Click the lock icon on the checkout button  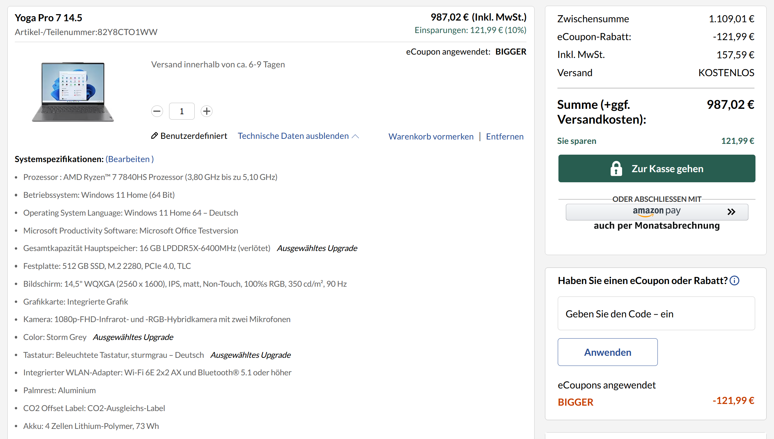tap(616, 168)
